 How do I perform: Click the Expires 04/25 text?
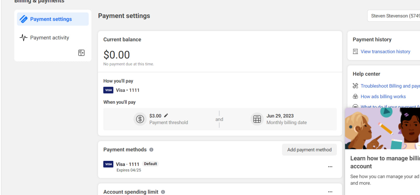pos(129,170)
